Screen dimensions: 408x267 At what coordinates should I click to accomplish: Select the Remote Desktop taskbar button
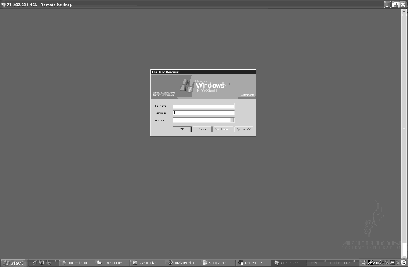pos(288,263)
